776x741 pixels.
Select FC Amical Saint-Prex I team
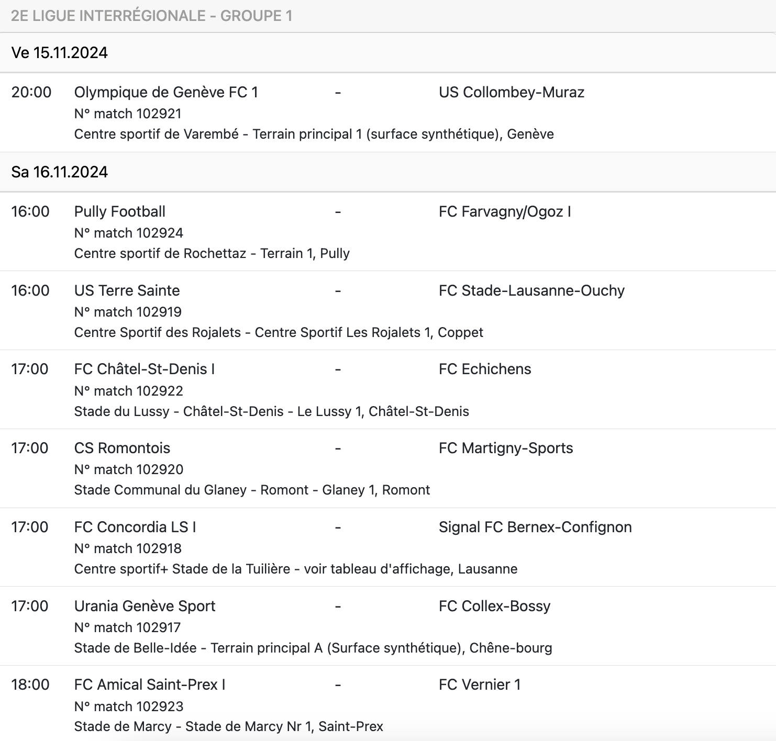click(x=149, y=685)
